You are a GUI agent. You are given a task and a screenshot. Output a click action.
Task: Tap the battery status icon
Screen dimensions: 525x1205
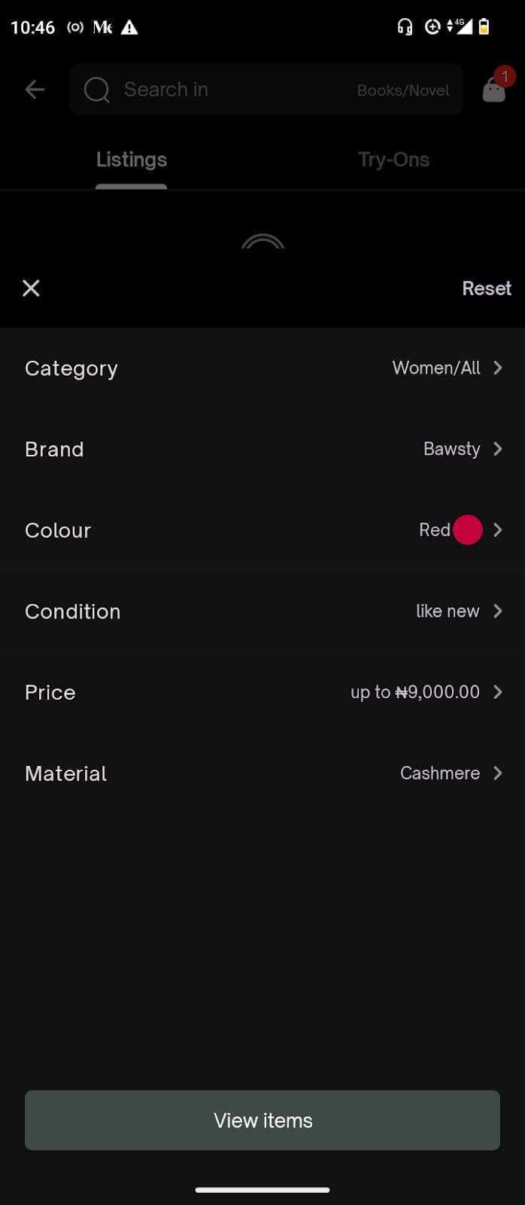pos(484,27)
